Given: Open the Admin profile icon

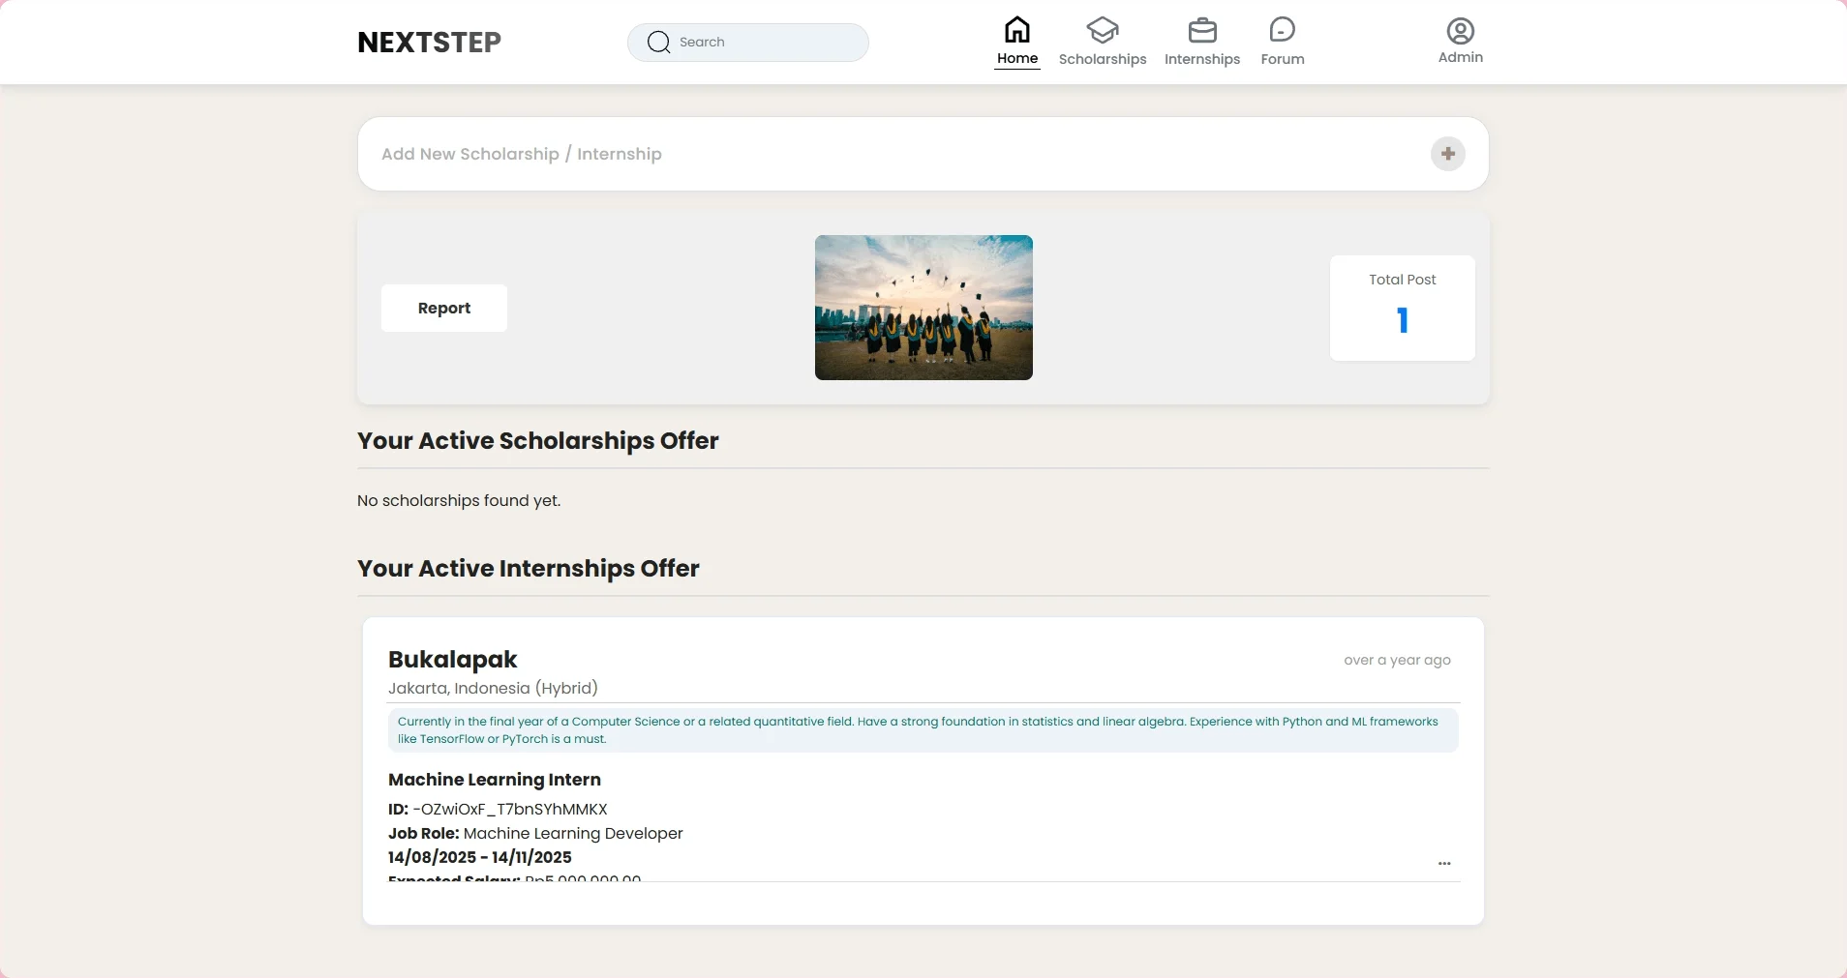Looking at the screenshot, I should pos(1461,31).
